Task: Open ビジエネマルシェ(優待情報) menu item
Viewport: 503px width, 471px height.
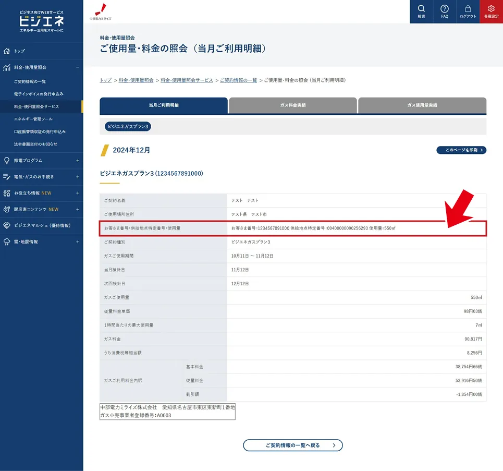Action: pyautogui.click(x=42, y=225)
